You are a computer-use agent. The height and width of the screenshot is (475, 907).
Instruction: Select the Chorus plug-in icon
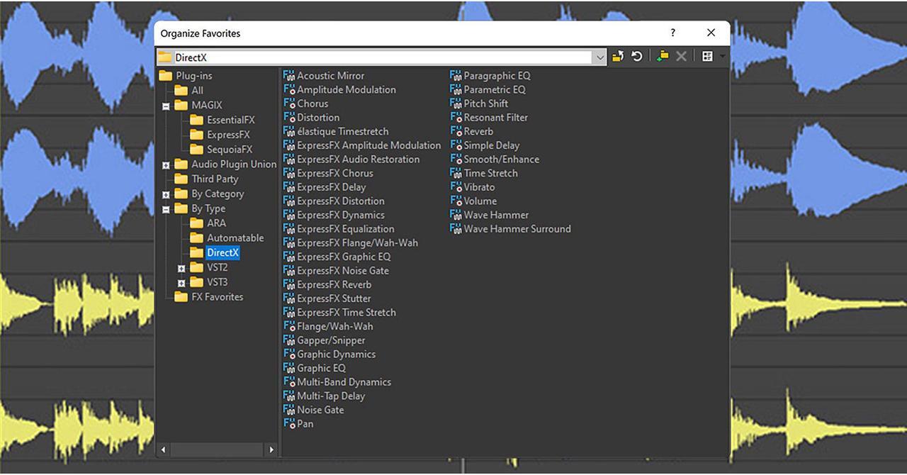(289, 104)
